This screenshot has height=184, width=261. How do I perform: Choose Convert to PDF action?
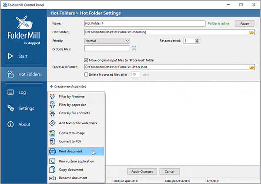[x=76, y=142]
